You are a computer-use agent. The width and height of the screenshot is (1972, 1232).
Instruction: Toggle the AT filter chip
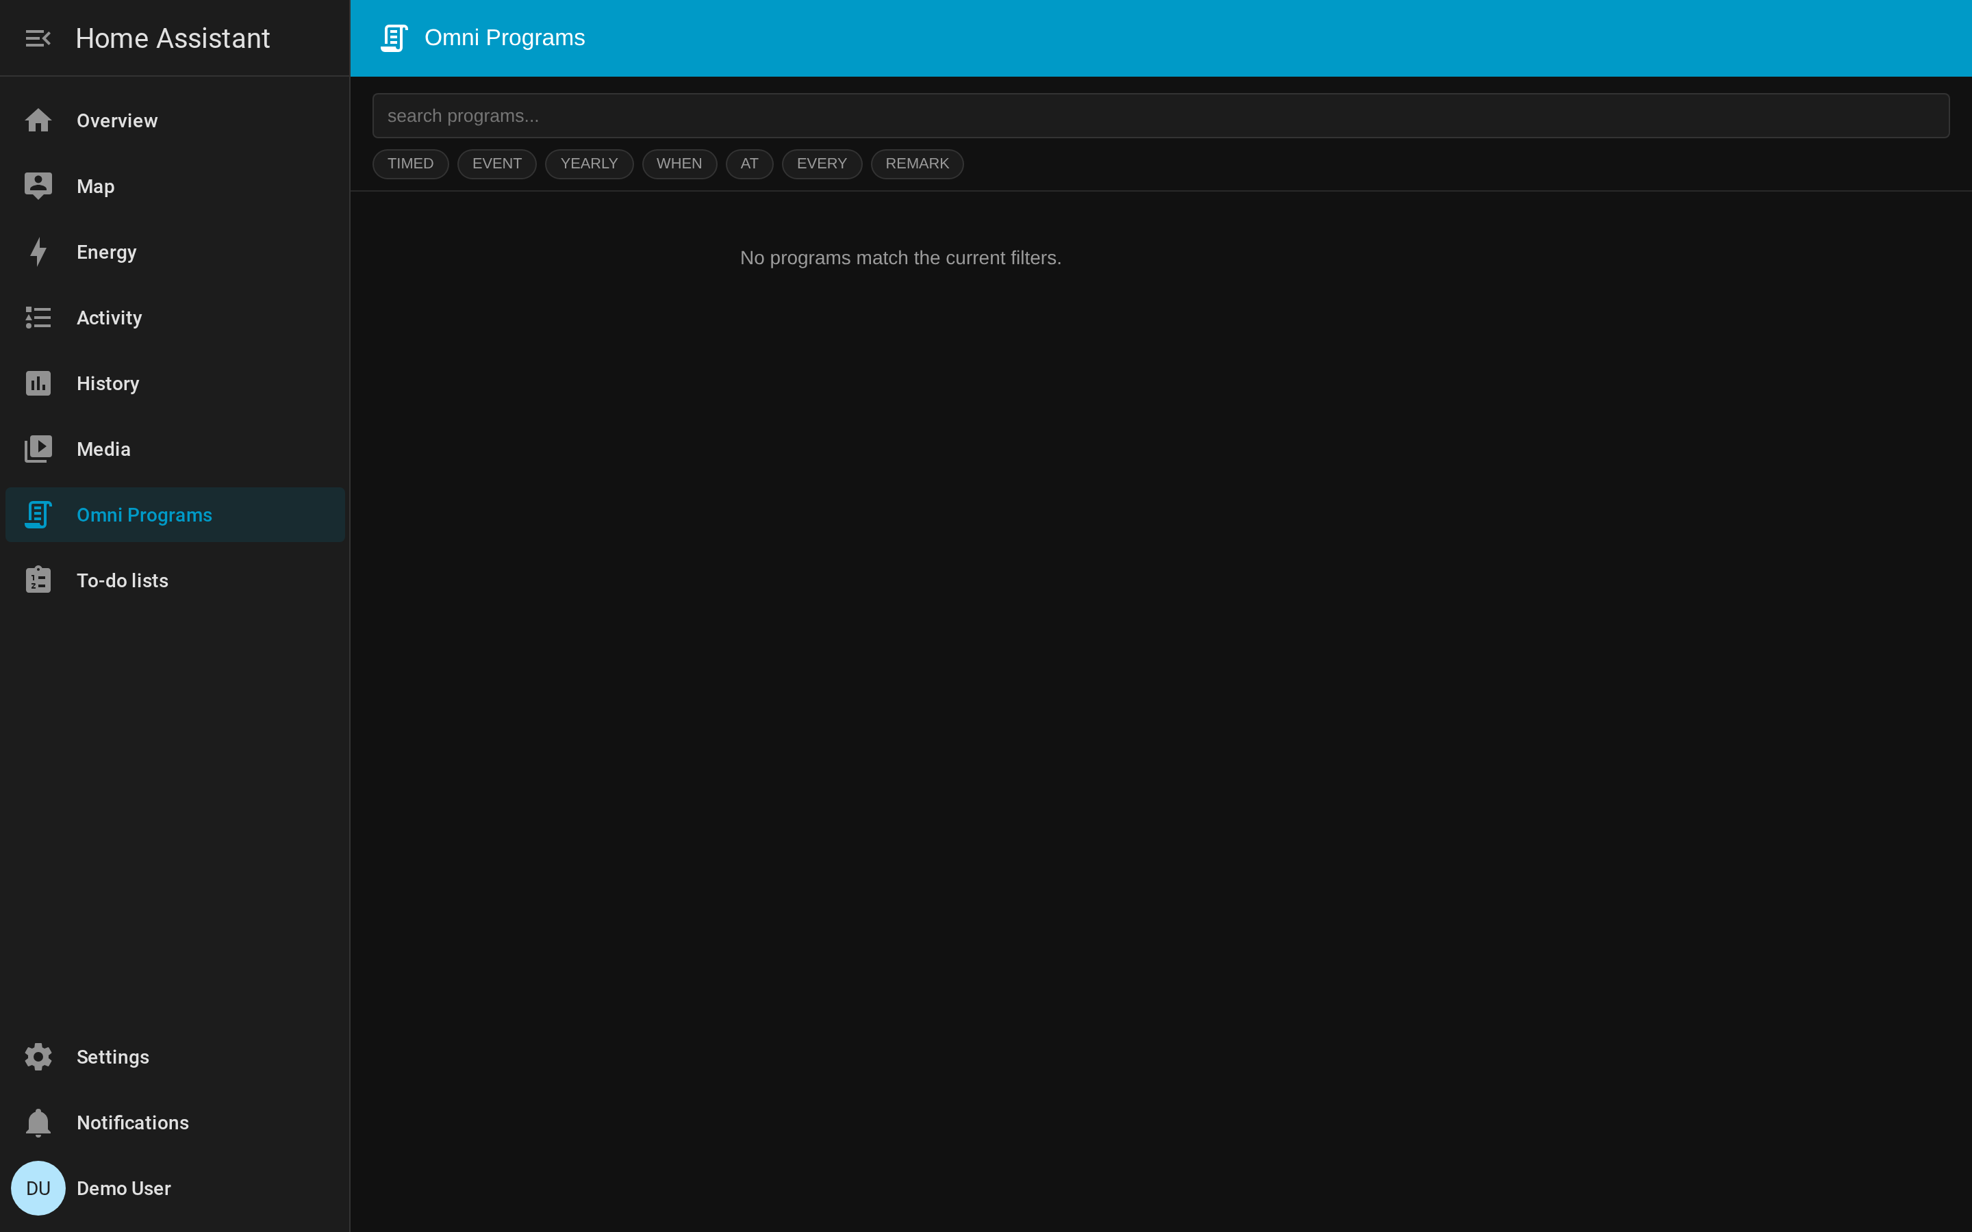[x=750, y=164]
